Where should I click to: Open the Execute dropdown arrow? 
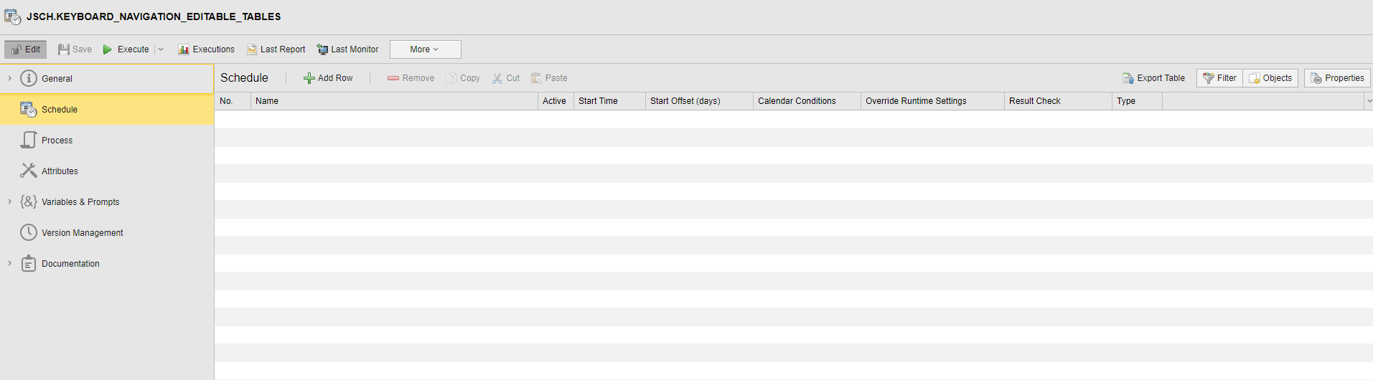click(x=161, y=49)
